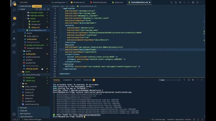Click the errors and warnings status bar indicator
This screenshot has width=216, height=121.
coord(17,120)
